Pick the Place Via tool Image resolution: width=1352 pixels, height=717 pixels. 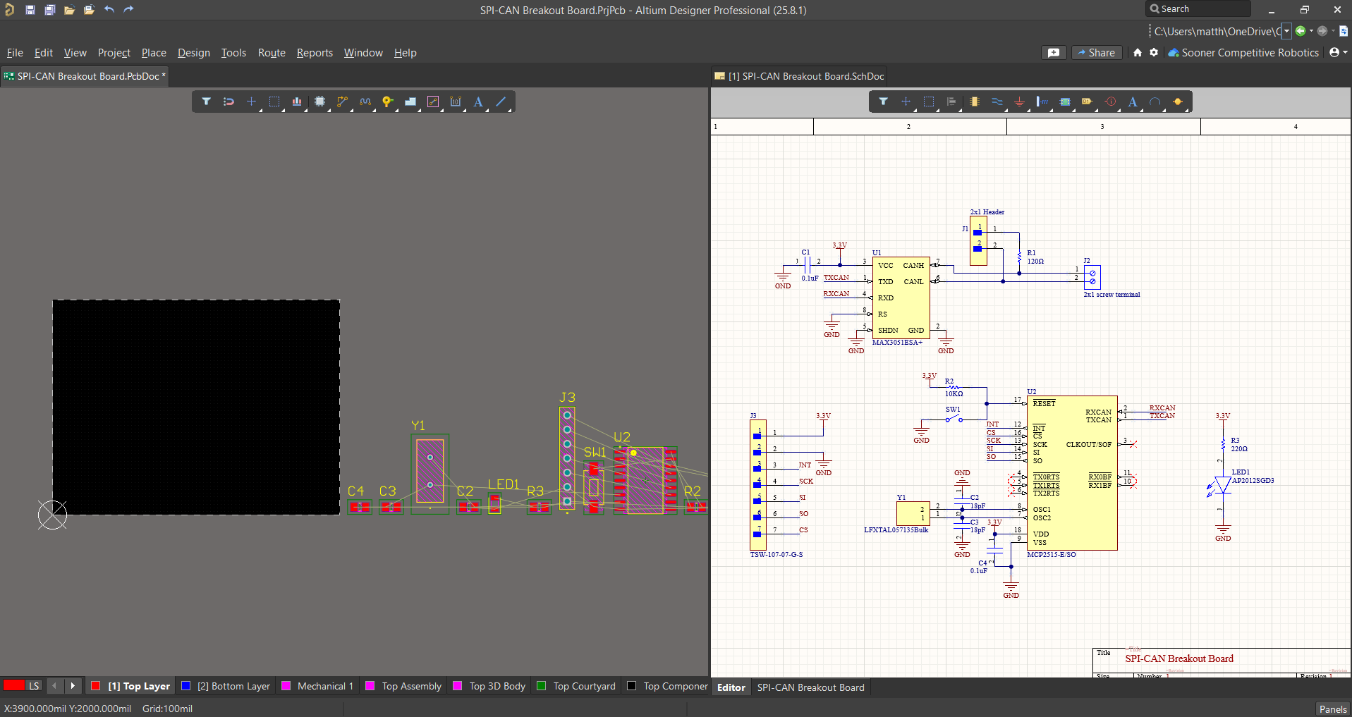pos(387,102)
